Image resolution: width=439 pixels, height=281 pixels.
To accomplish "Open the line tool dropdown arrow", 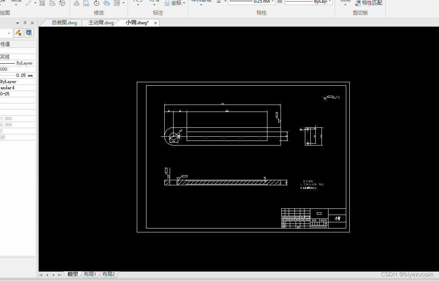I will [x=35, y=3].
